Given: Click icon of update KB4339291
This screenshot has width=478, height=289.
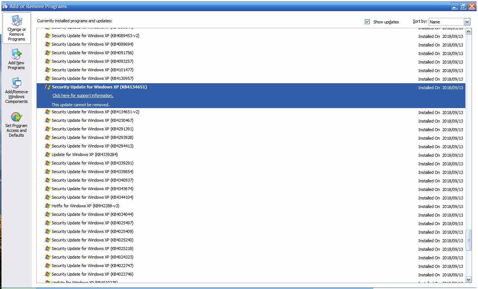Looking at the screenshot, I should tap(48, 163).
